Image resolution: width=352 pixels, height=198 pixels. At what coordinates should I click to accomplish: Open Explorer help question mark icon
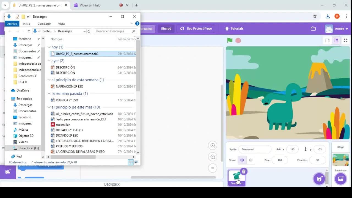tap(137, 24)
